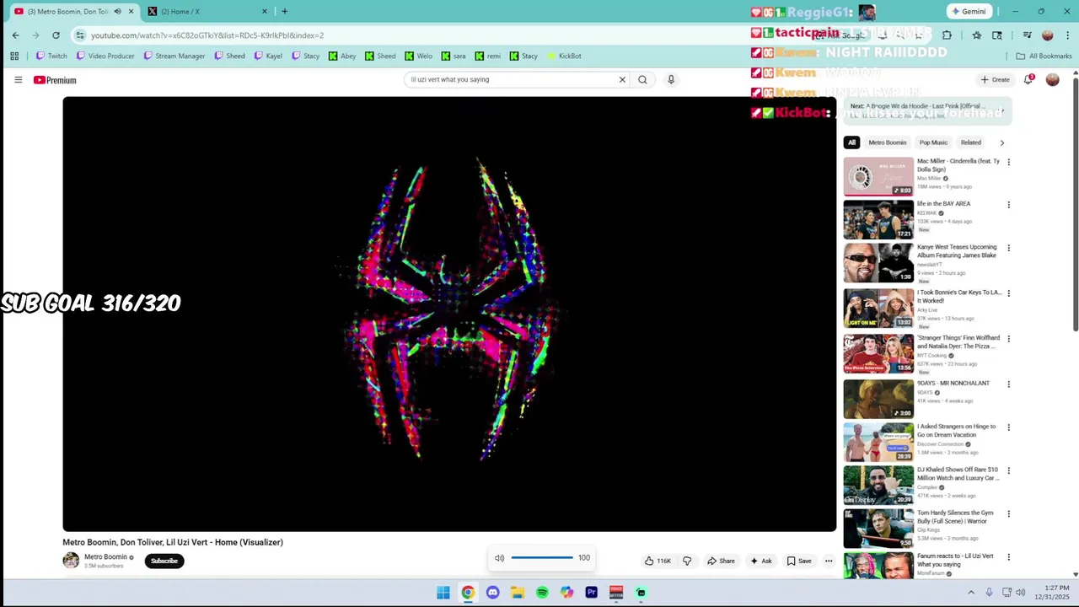Click the Subscribe button
The height and width of the screenshot is (607, 1079).
pos(164,561)
